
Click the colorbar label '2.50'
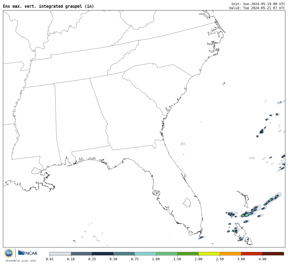click(x=220, y=259)
